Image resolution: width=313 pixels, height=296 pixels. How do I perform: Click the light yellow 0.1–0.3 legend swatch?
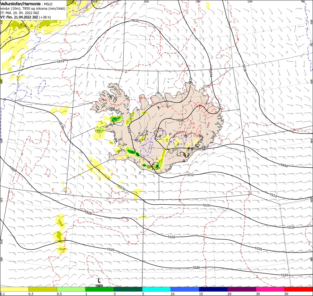click(x=14, y=289)
